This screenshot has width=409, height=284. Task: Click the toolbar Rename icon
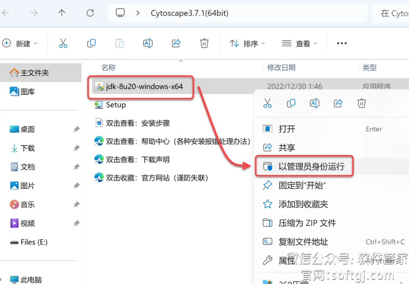tap(148, 43)
